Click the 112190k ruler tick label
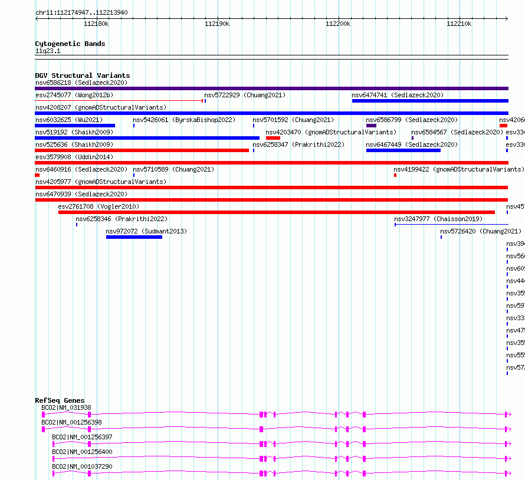Image resolution: width=525 pixels, height=480 pixels. 217,24
